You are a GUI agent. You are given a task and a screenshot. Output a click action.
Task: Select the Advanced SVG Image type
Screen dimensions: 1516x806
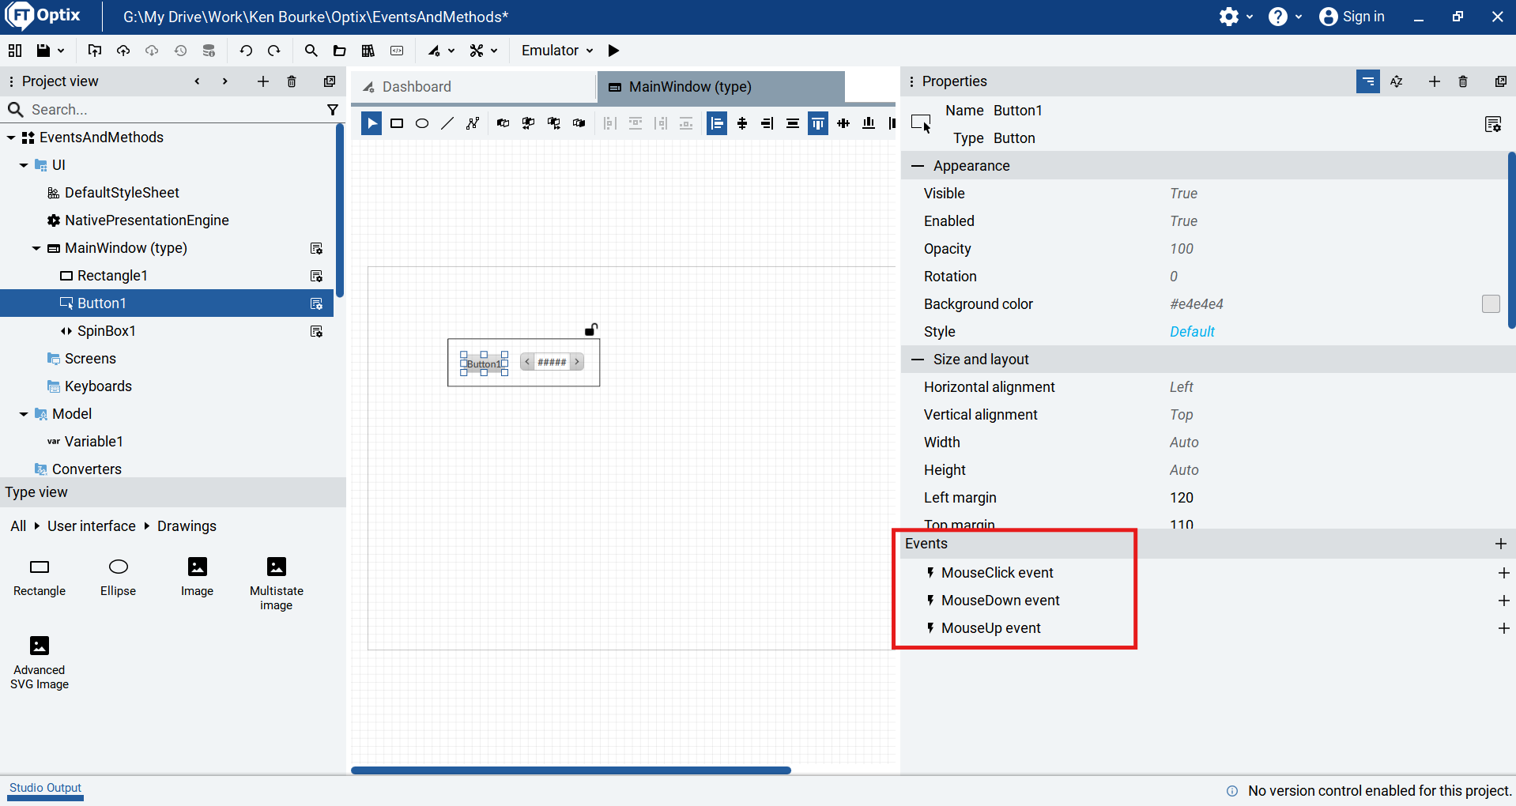point(40,663)
